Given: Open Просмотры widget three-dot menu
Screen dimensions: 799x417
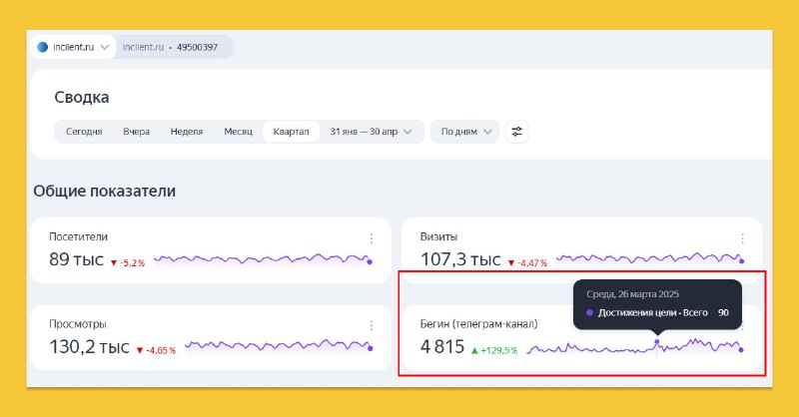Looking at the screenshot, I should 371,325.
